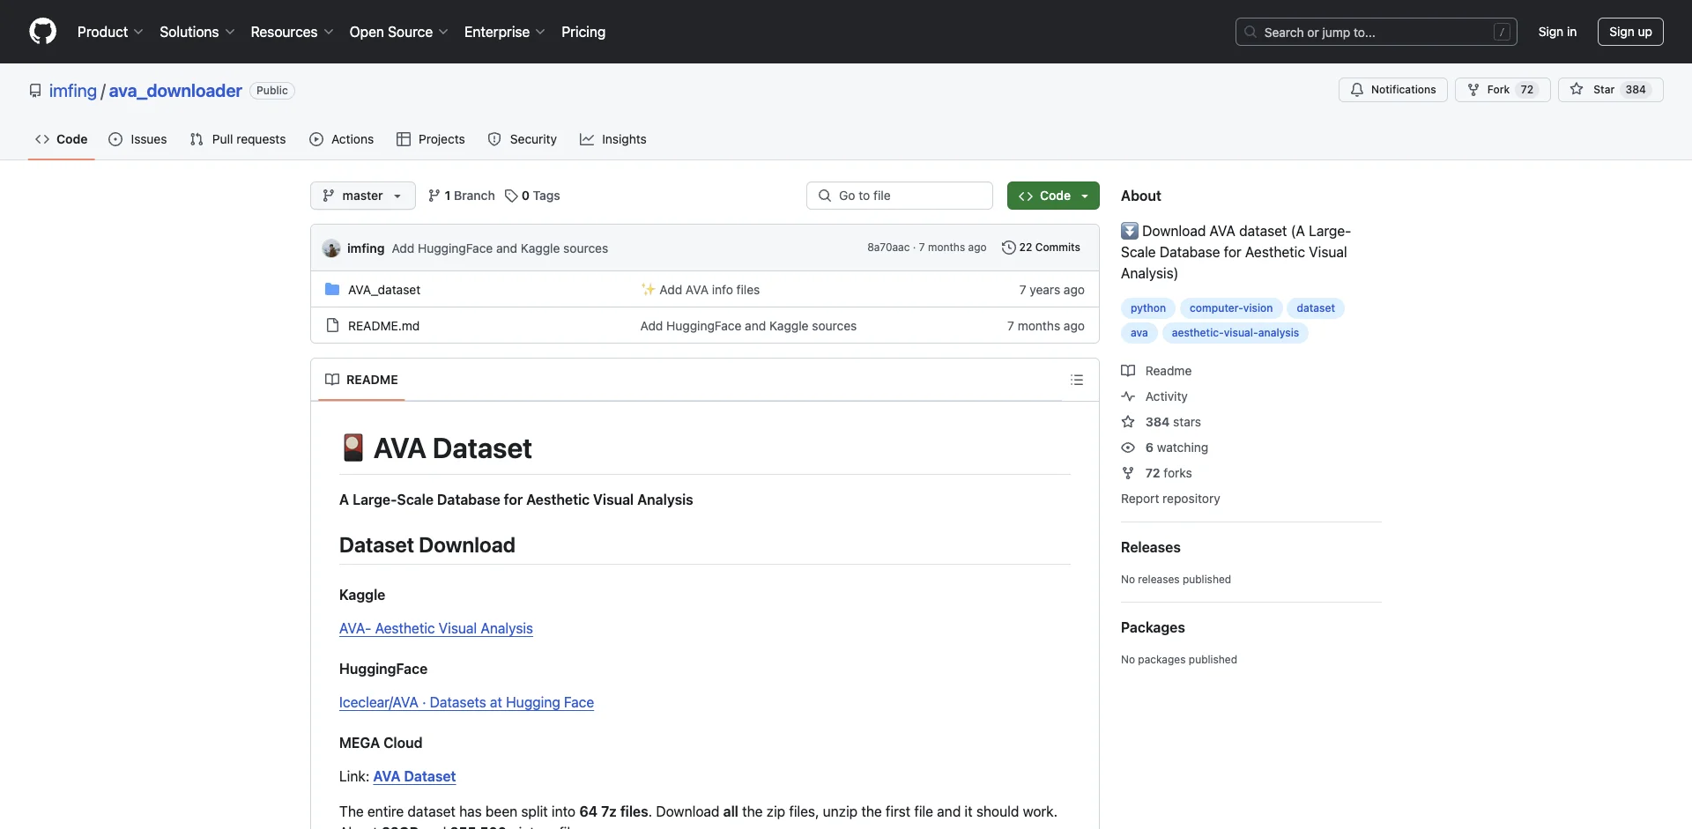1692x829 pixels.
Task: Expand the Resources menu
Action: [292, 32]
